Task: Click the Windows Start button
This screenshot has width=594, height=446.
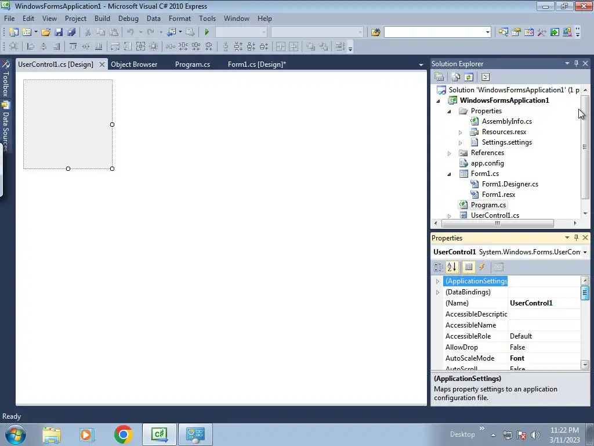Action: (15, 434)
